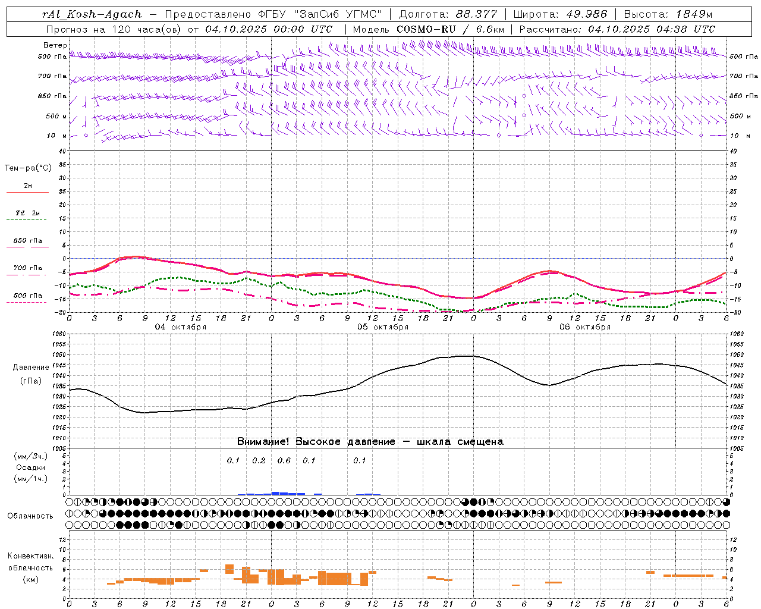Click the dashed line sample under Td 2м
This screenshot has height=609, width=761.
click(27, 219)
